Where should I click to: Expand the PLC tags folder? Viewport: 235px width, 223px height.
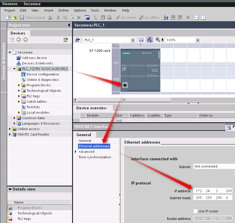tap(19, 96)
